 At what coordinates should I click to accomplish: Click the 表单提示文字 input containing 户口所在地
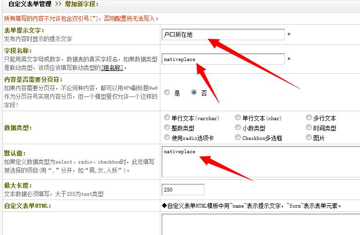click(223, 35)
